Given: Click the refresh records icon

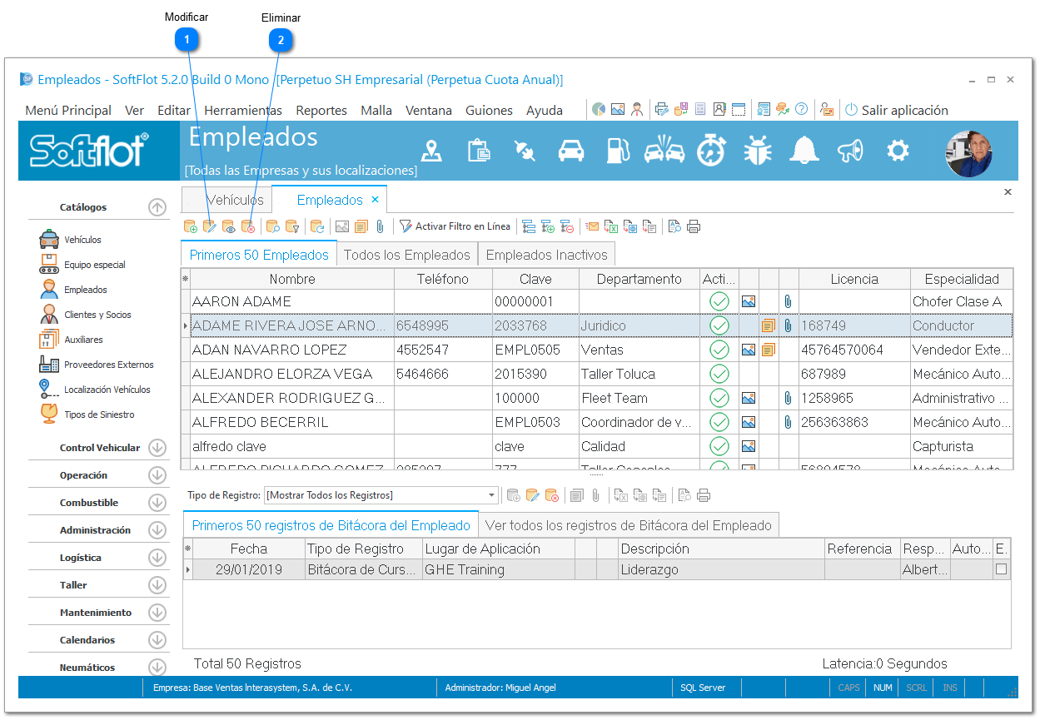Looking at the screenshot, I should point(317,226).
